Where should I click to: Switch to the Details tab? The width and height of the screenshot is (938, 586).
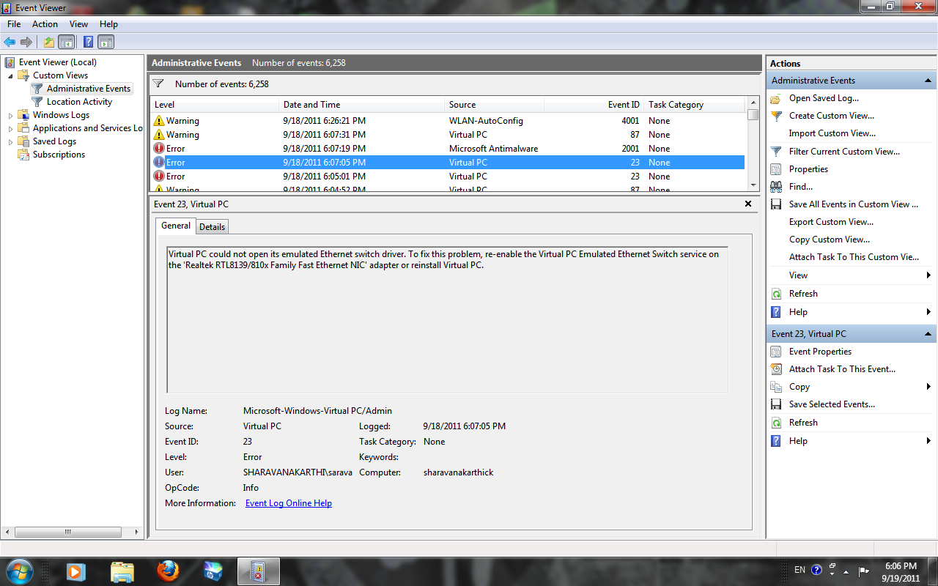[x=213, y=226]
